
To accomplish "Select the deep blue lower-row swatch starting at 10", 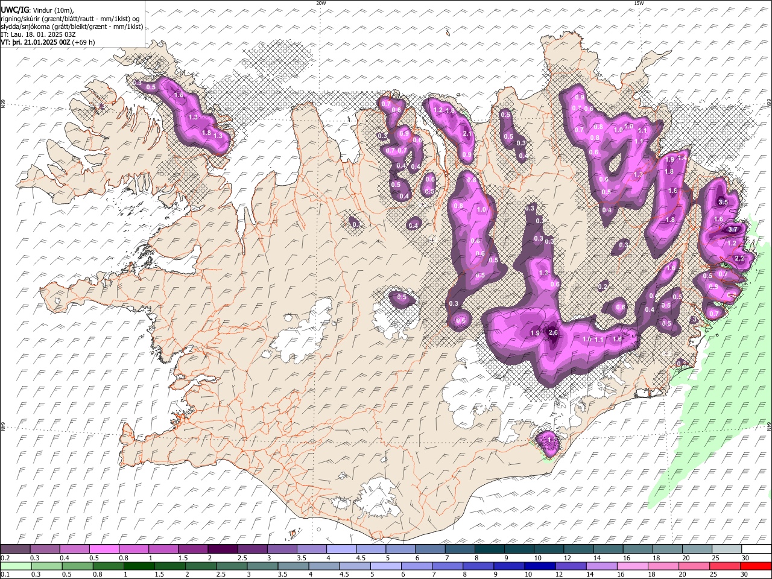I will [x=540, y=566].
